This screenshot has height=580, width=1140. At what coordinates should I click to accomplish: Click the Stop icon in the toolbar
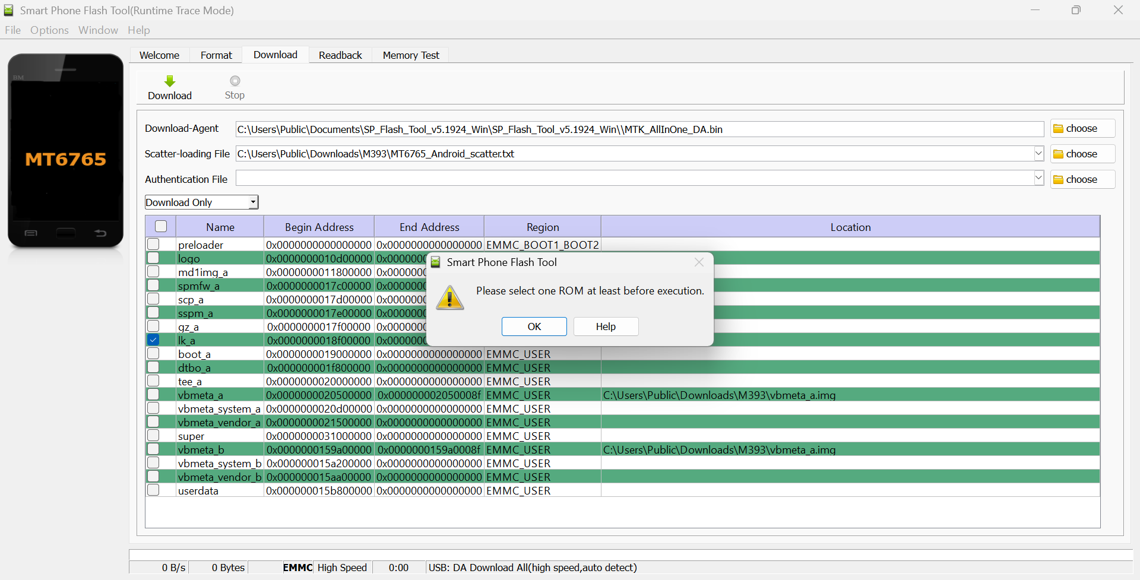point(235,81)
